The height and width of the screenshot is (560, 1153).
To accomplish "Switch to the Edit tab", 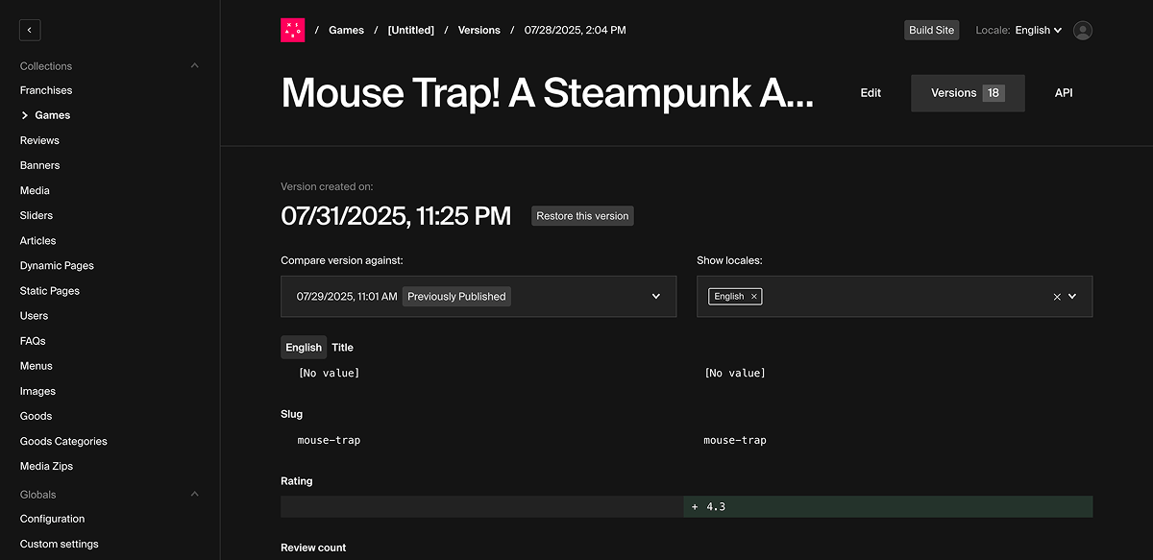I will (871, 93).
